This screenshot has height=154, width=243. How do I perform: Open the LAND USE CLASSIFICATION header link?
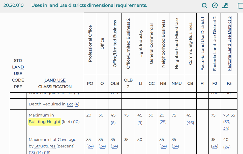click(55, 80)
